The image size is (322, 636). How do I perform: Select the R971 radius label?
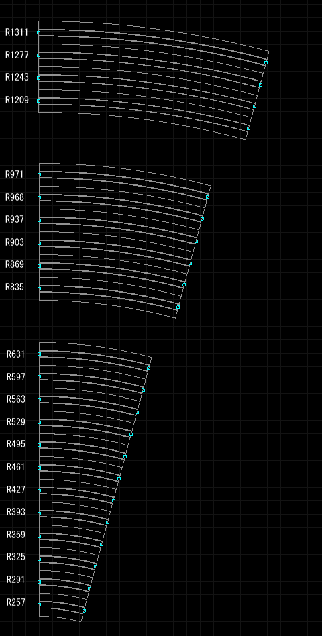coord(15,175)
